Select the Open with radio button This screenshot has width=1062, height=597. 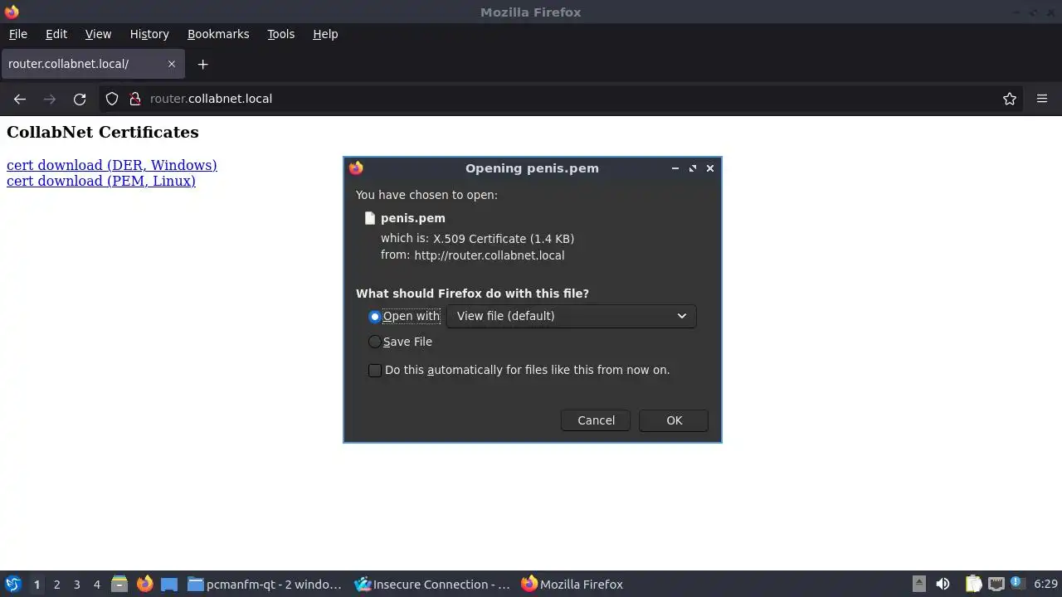click(375, 317)
